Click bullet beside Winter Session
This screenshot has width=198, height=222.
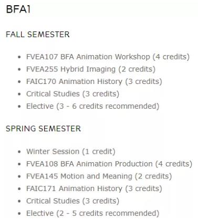19,152
